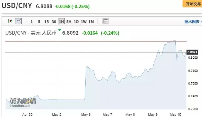
Task: Select the line chart type icon
Action: pyautogui.click(x=18, y=21)
